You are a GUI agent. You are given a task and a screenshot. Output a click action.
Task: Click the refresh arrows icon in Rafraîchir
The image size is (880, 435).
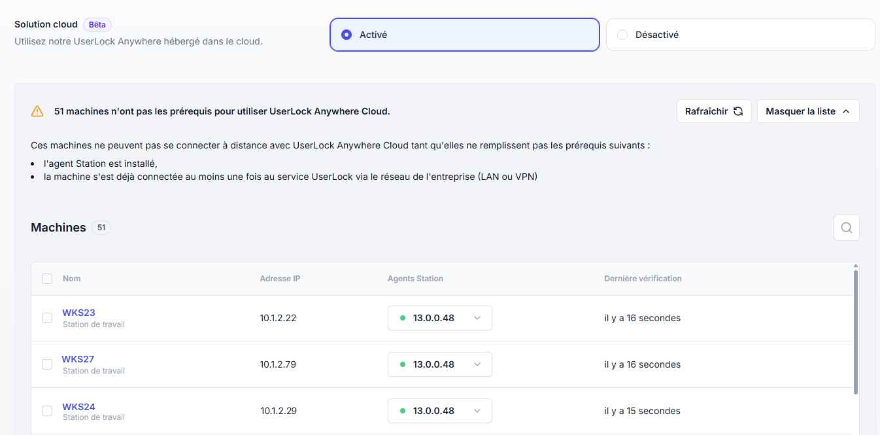[738, 111]
